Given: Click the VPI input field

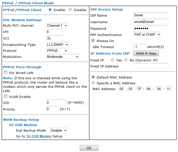Looking at the screenshot, I should click(55, 32).
